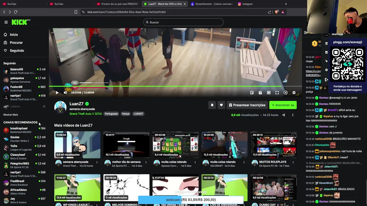The image size is (367, 206).
Task: Change playback speed from the player
Action: click(x=286, y=93)
